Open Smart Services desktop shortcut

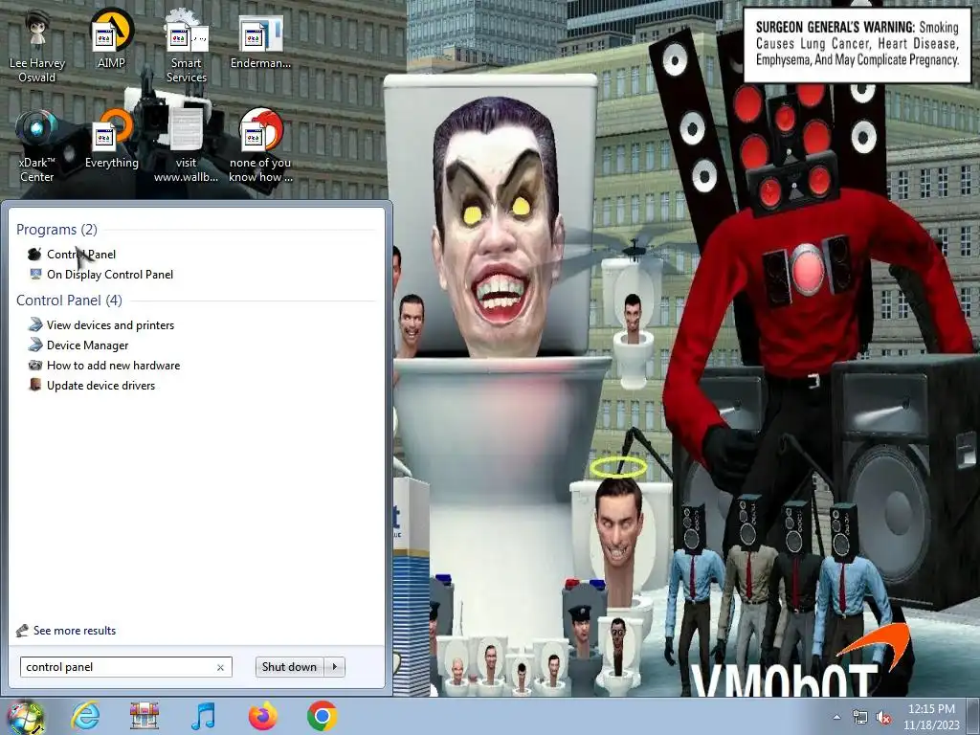[x=186, y=47]
